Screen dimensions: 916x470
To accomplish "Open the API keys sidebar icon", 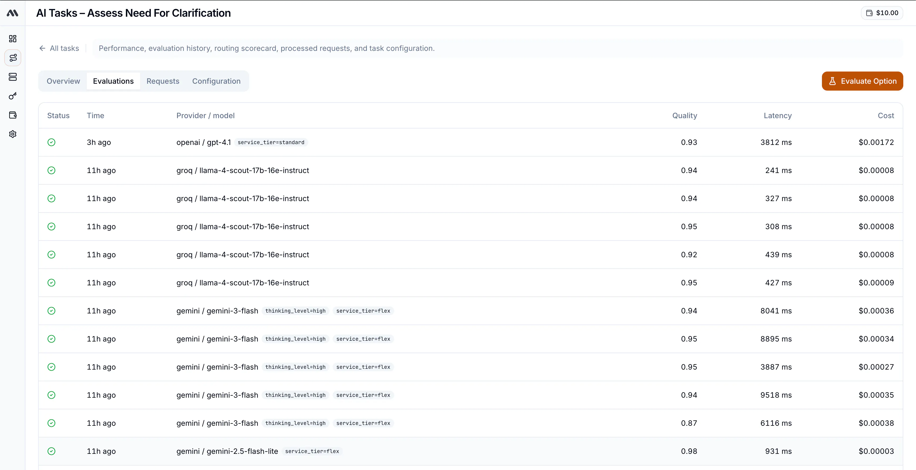I will pos(12,96).
